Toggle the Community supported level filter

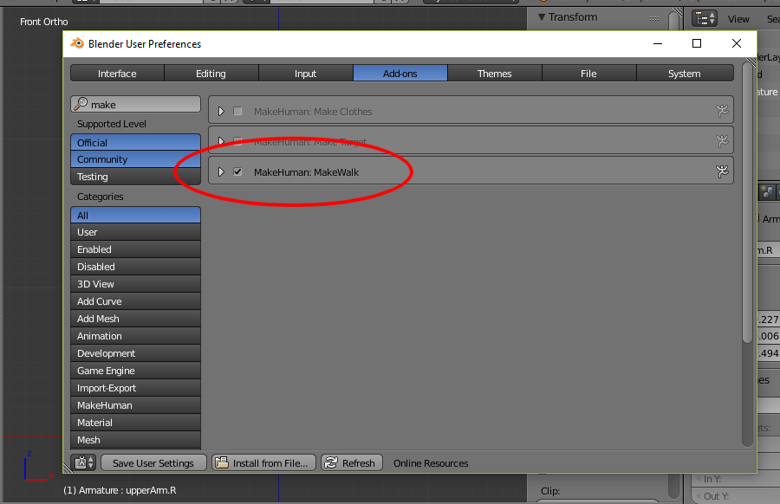point(135,159)
